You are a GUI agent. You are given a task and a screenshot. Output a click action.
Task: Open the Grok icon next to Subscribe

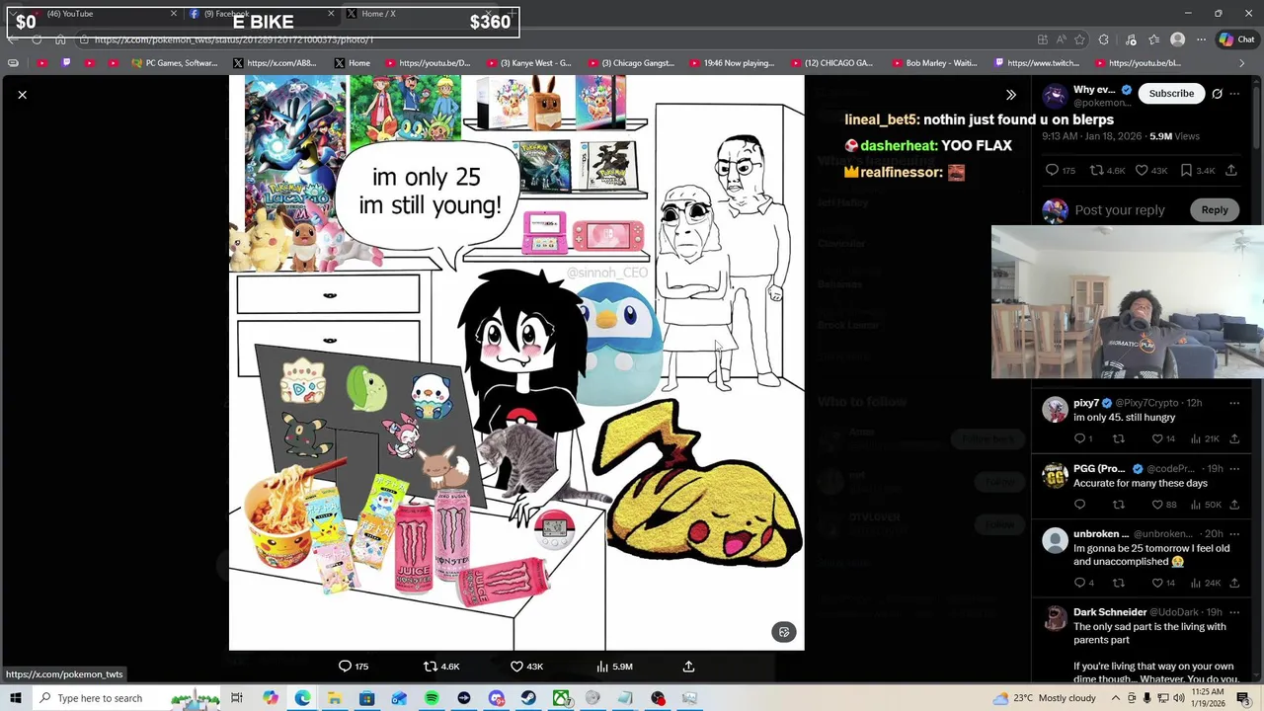[1217, 93]
